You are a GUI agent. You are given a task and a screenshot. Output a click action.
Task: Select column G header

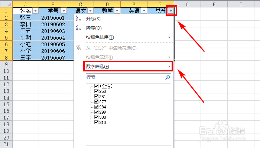pos(187,4)
